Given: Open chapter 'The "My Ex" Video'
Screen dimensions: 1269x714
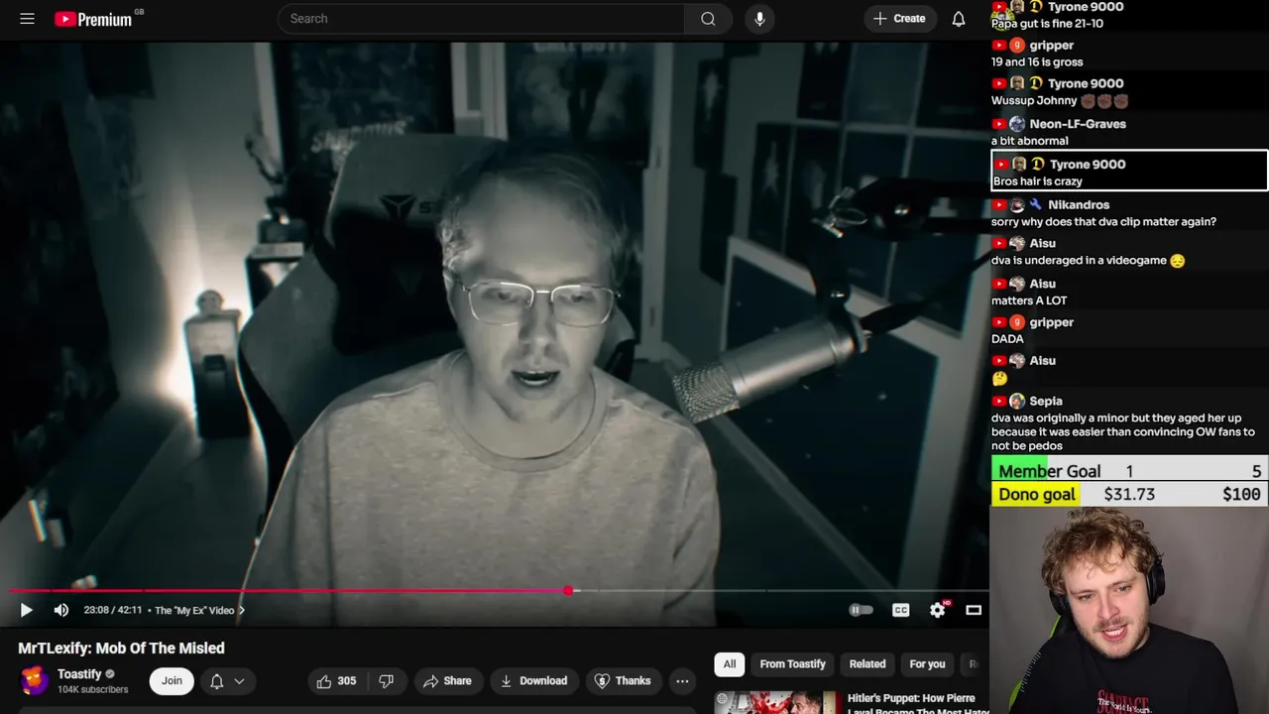Looking at the screenshot, I should [199, 610].
